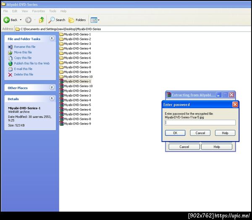The width and height of the screenshot is (252, 220).
Task: Click Help in Enter password dialog
Action: point(225,133)
